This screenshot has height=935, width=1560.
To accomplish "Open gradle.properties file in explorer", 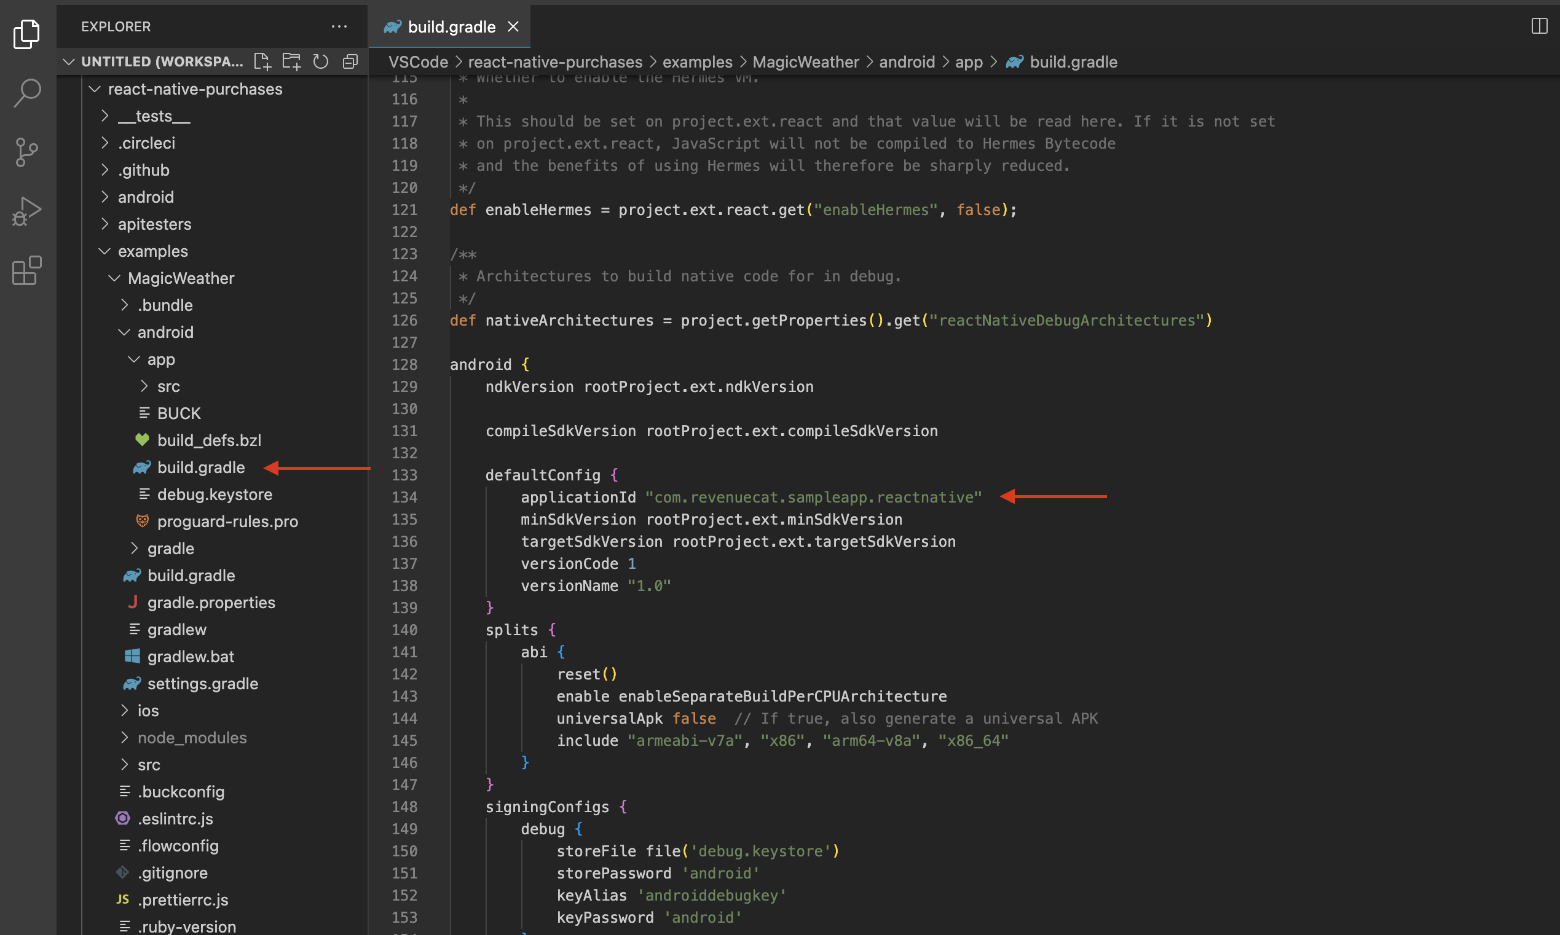I will (x=211, y=602).
